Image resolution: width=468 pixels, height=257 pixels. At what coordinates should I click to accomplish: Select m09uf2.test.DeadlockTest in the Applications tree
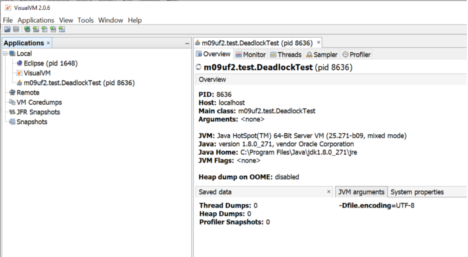click(79, 83)
